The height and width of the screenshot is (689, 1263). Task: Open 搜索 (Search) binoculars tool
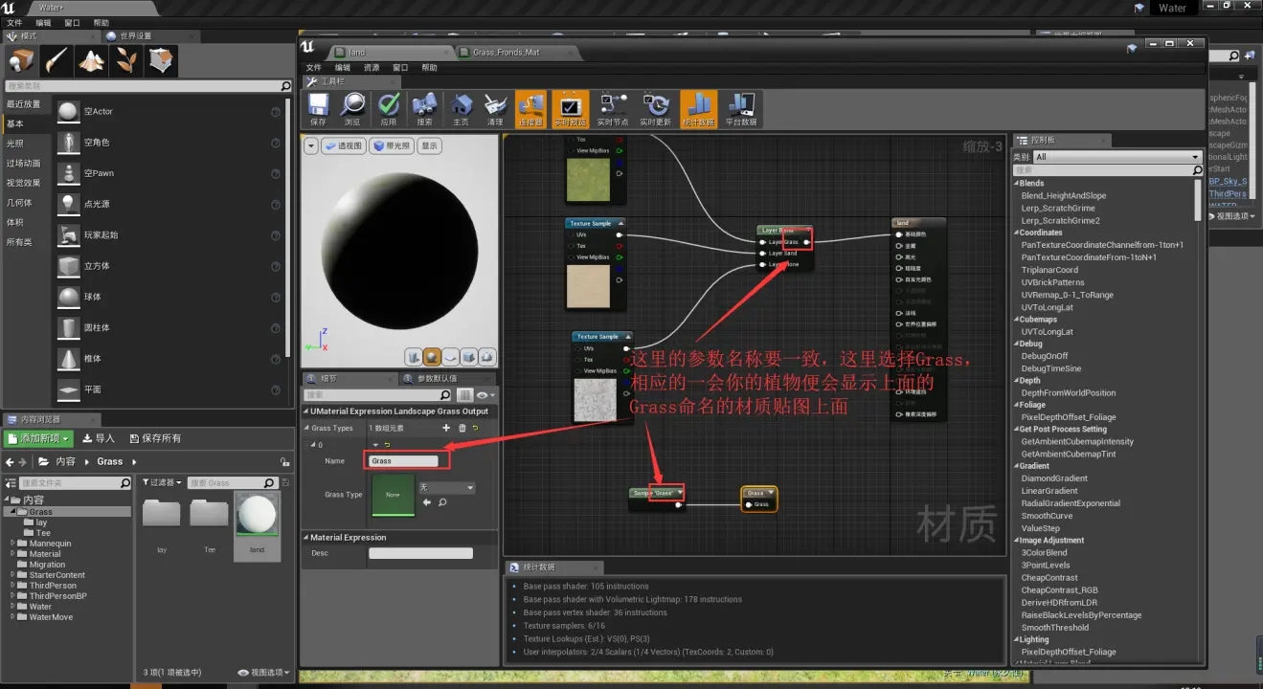[x=424, y=109]
